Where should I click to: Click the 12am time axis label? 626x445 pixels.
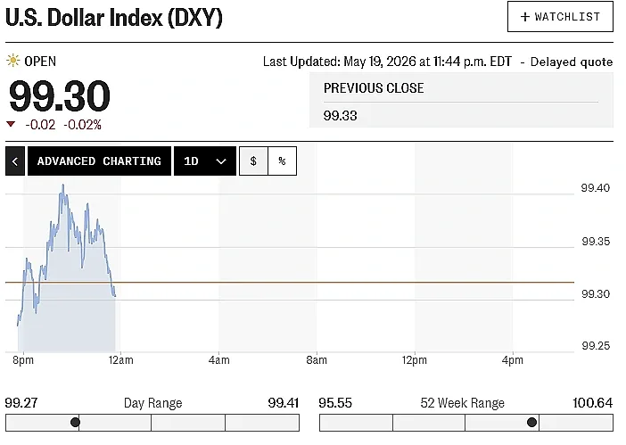121,360
